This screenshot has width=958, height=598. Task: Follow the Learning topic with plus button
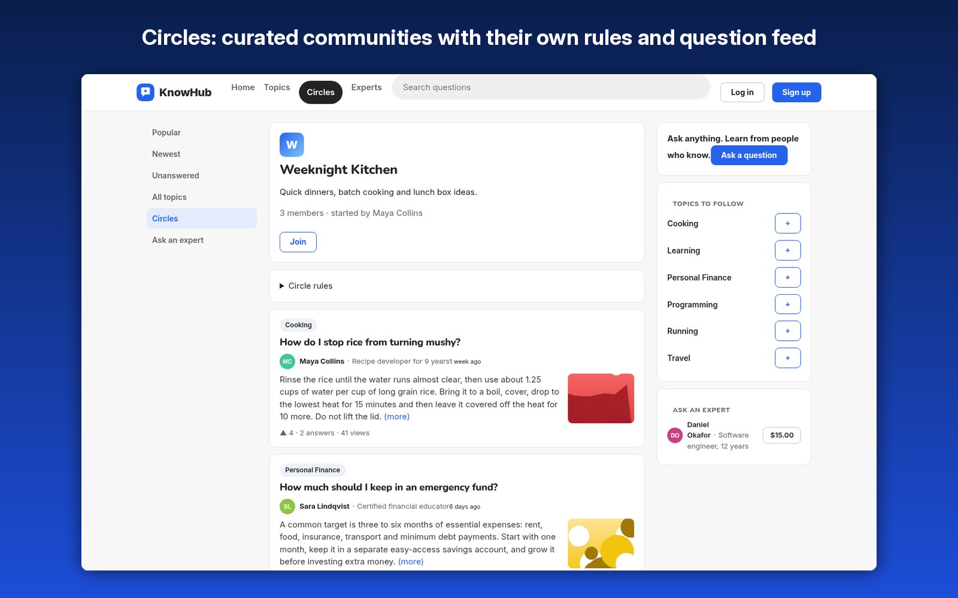(787, 251)
